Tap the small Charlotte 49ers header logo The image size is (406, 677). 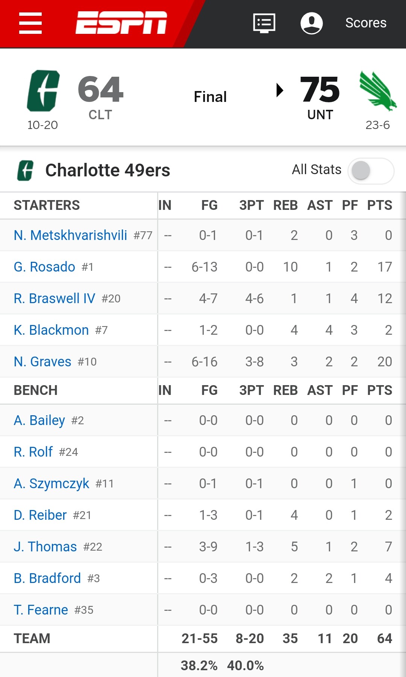pyautogui.click(x=26, y=170)
